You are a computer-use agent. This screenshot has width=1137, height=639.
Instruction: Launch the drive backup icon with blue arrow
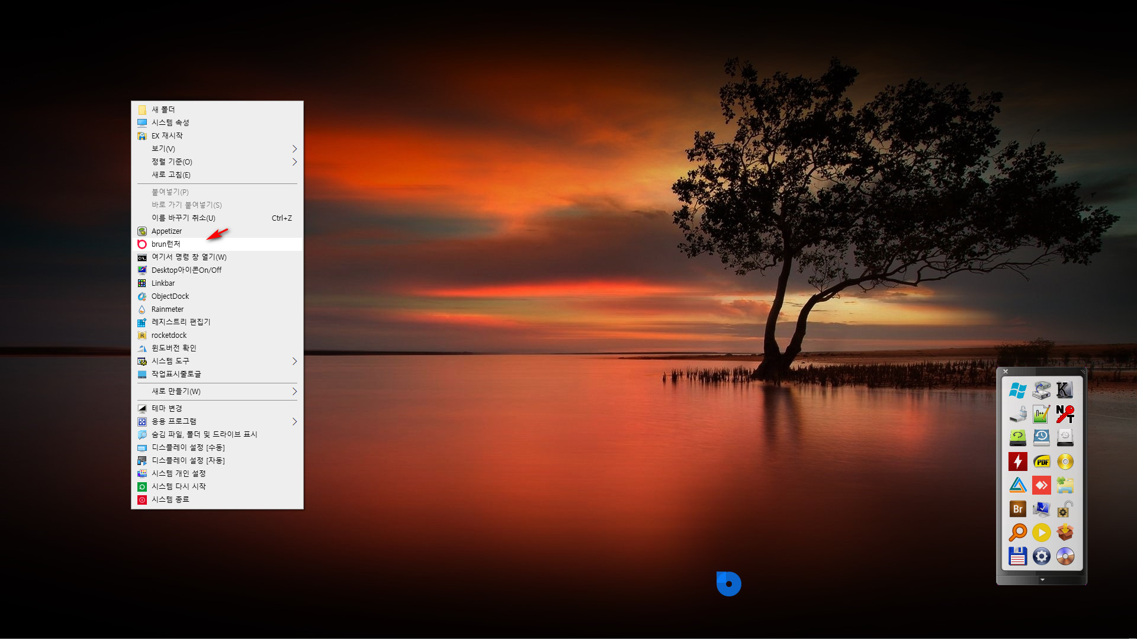(1041, 390)
